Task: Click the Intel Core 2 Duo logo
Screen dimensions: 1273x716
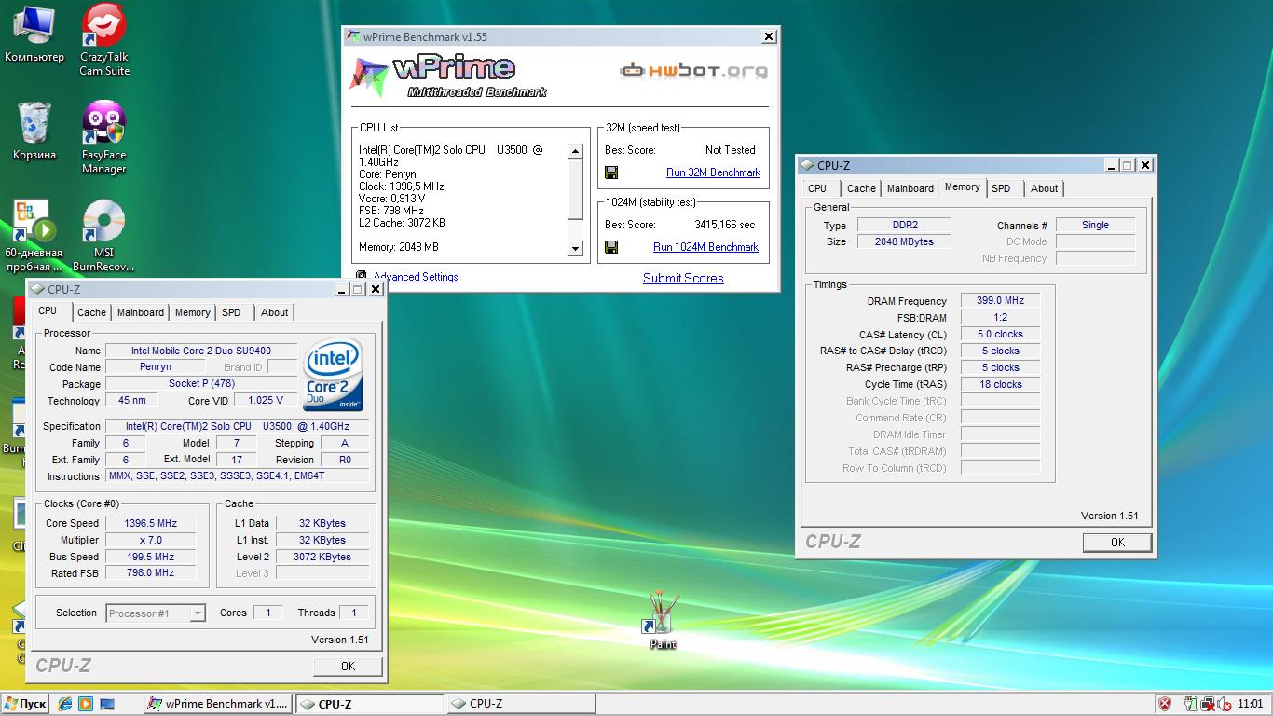Action: coord(334,374)
